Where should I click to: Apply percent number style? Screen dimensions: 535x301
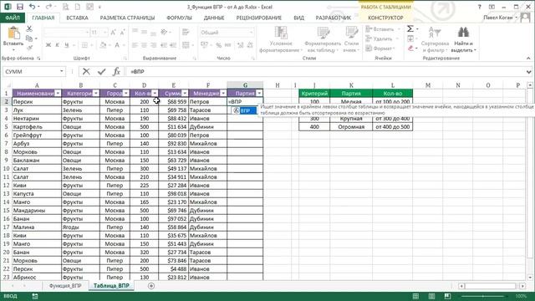(x=219, y=45)
